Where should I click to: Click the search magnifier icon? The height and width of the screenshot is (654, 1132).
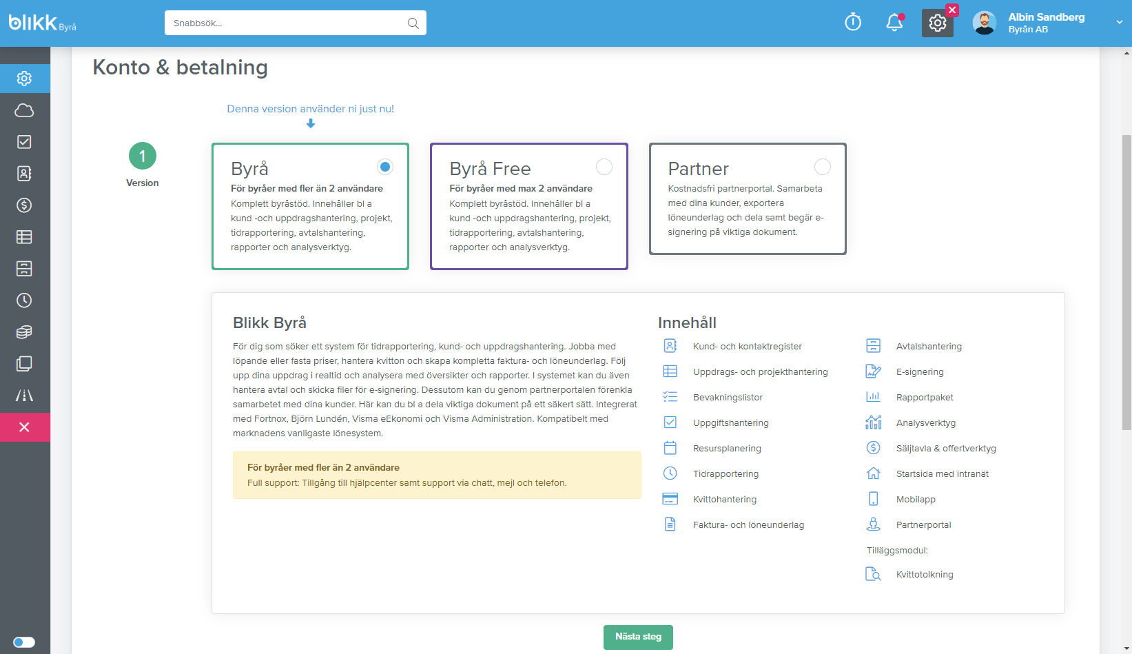tap(413, 23)
